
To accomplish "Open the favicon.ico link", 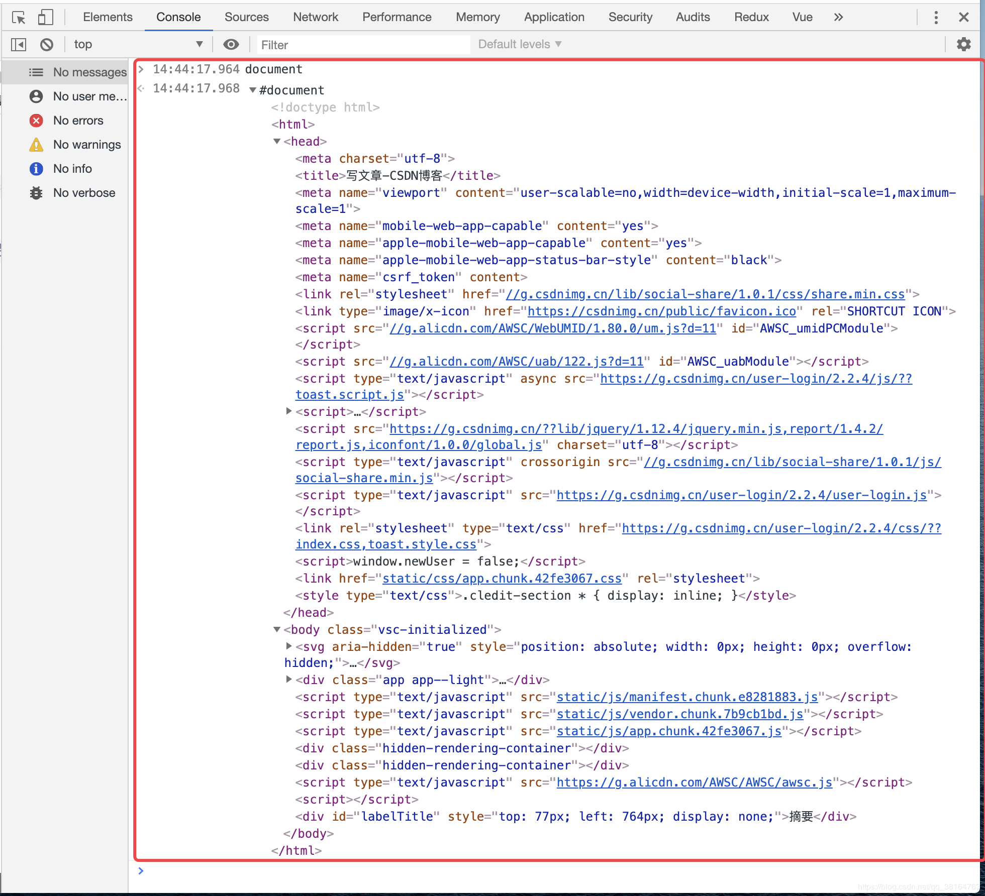I will click(x=662, y=311).
